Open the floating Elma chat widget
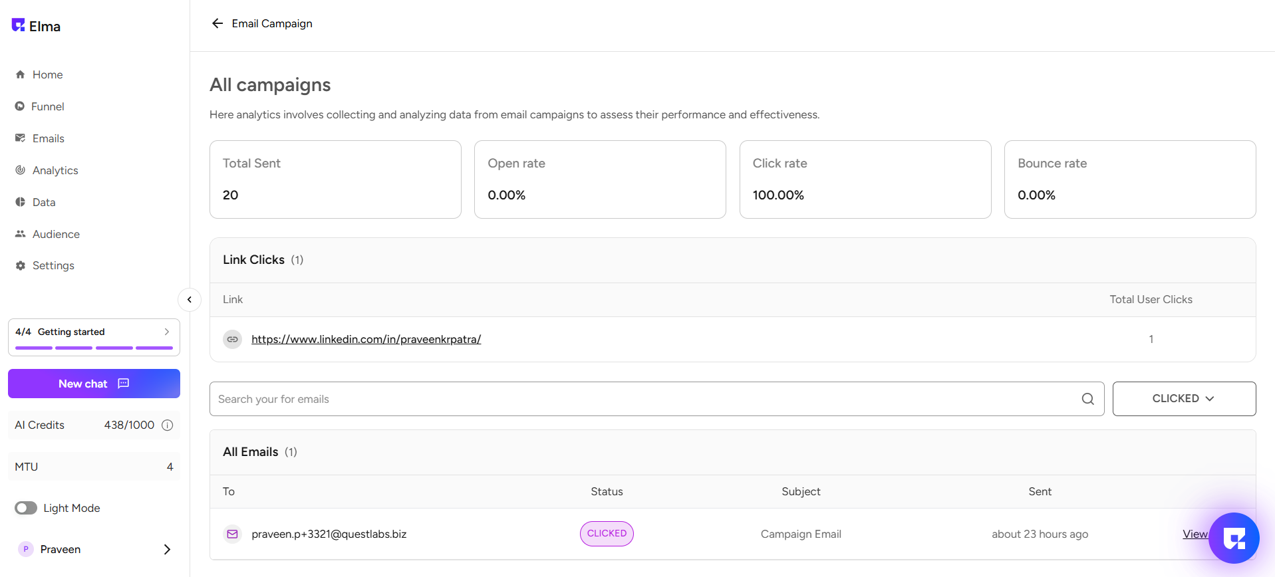The image size is (1275, 577). (x=1234, y=538)
